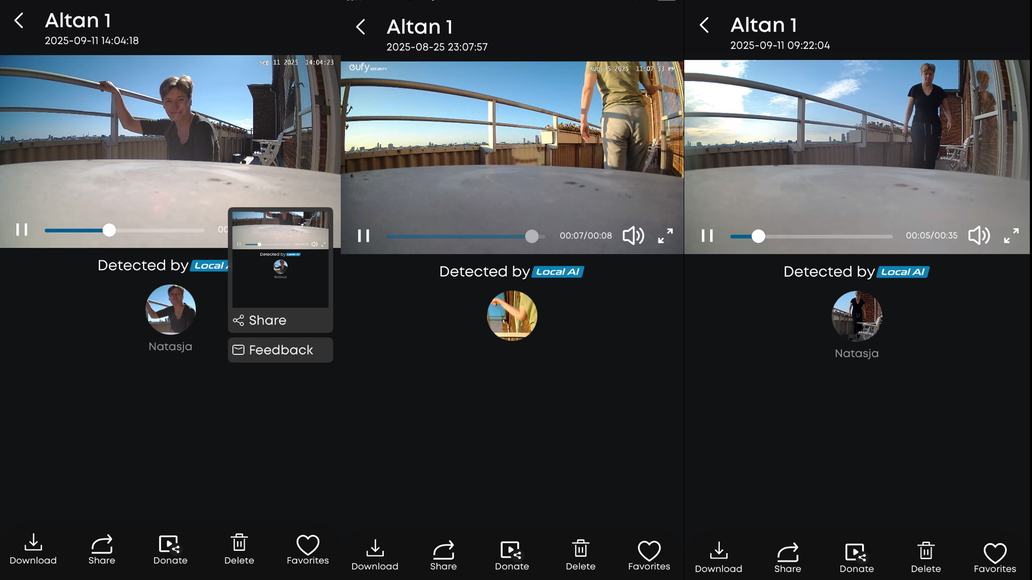Open Natasja's face profile in right panel
The width and height of the screenshot is (1032, 580).
856,316
